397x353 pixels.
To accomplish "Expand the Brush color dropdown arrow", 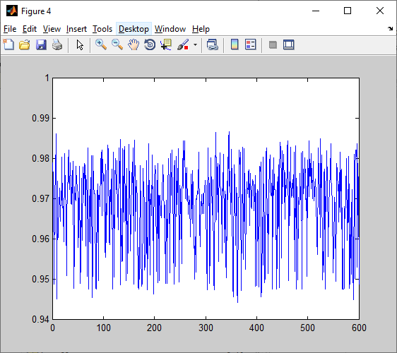I will coord(195,45).
